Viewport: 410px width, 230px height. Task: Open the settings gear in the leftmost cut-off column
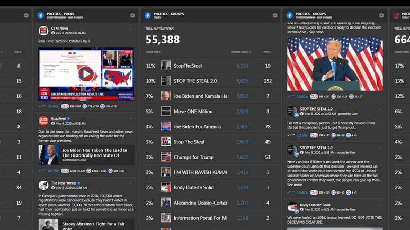pos(26,15)
